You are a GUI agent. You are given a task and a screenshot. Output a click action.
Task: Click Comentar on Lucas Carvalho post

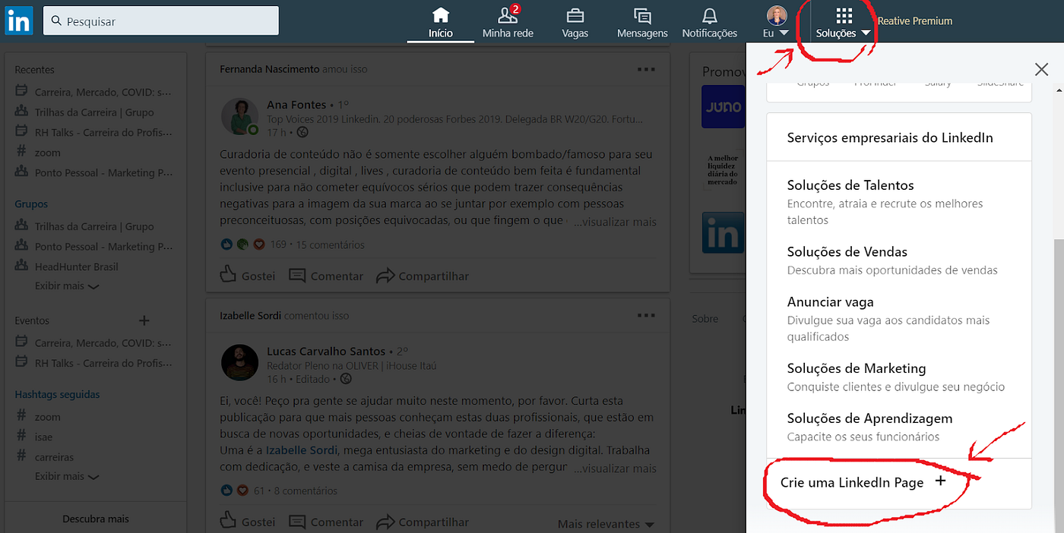tap(326, 522)
